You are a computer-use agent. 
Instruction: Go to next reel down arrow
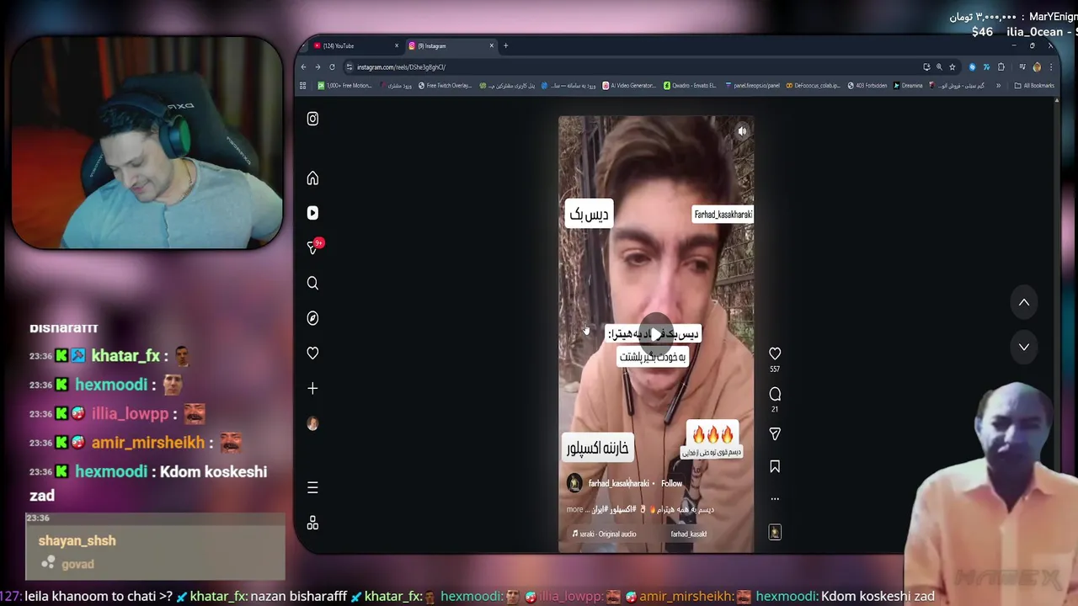click(x=1024, y=347)
